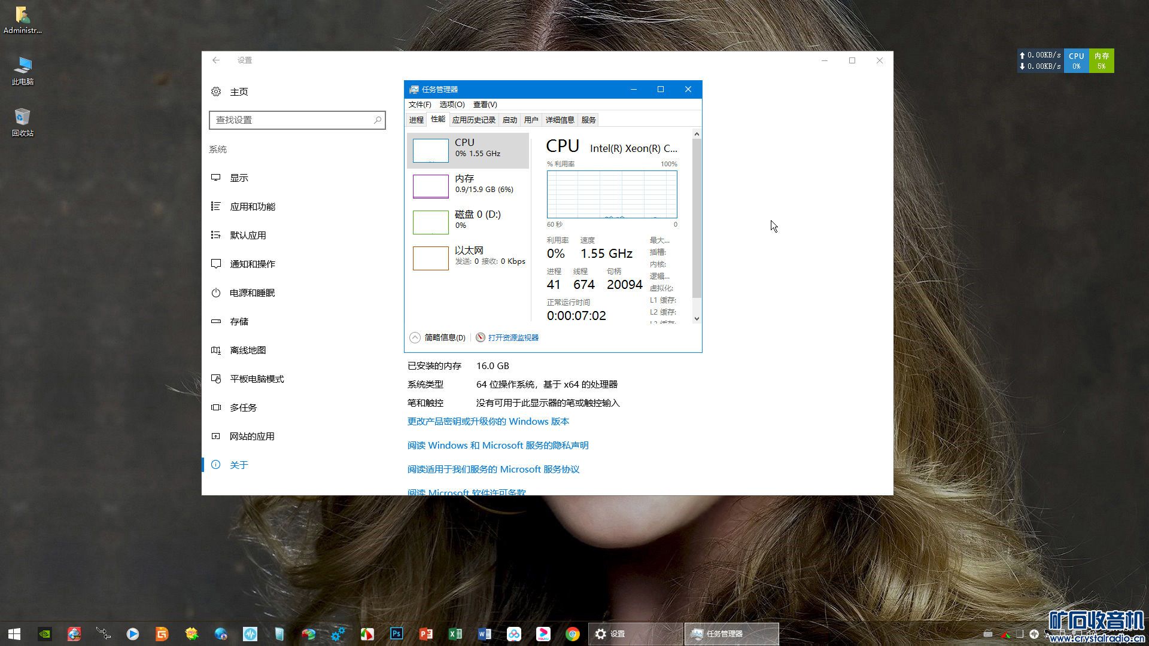Collapse Task Manager to fewer details
The image size is (1149, 646).
[439, 337]
